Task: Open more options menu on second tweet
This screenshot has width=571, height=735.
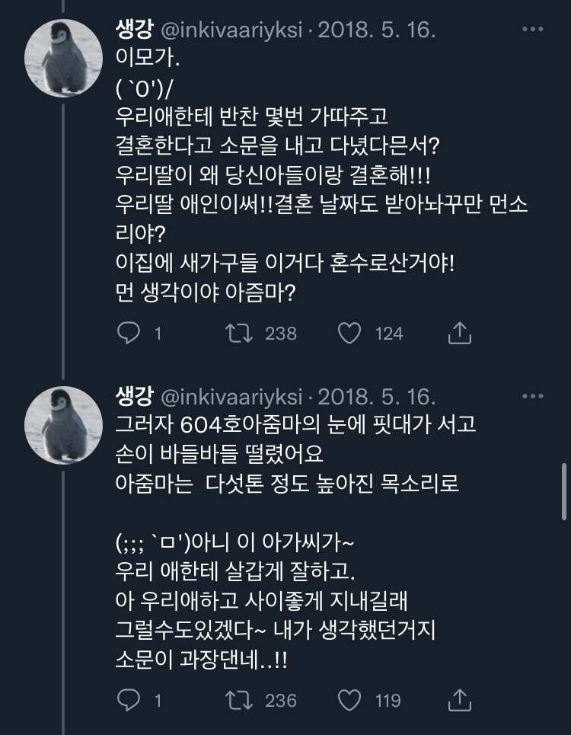Action: [531, 397]
